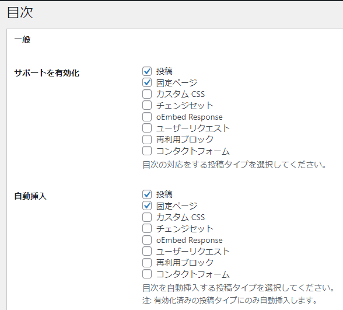Check ユーザーリクエスト under サポートを有効化
The height and width of the screenshot is (310, 343).
pyautogui.click(x=147, y=128)
